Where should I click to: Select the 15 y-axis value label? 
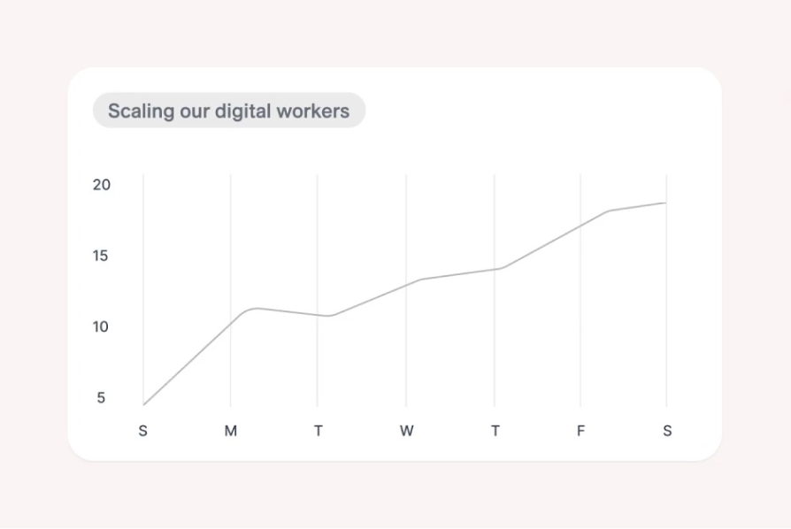click(x=102, y=256)
